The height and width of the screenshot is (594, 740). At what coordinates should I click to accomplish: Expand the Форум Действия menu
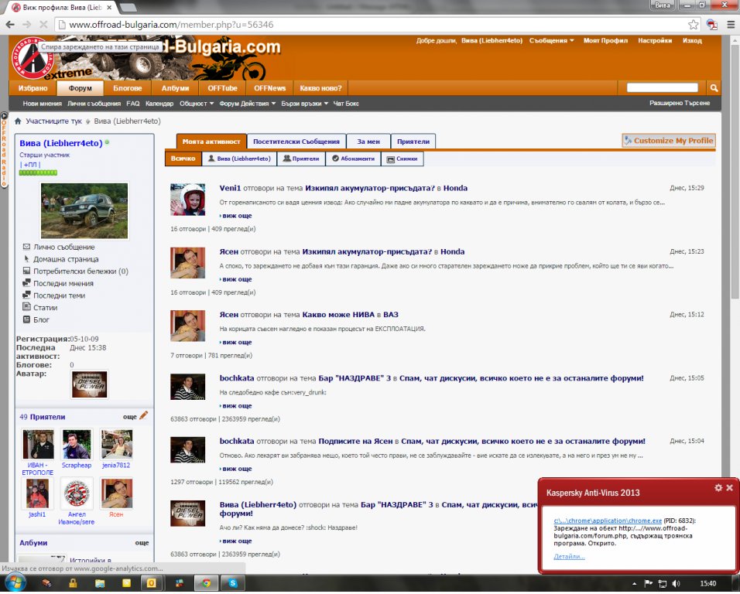247,103
